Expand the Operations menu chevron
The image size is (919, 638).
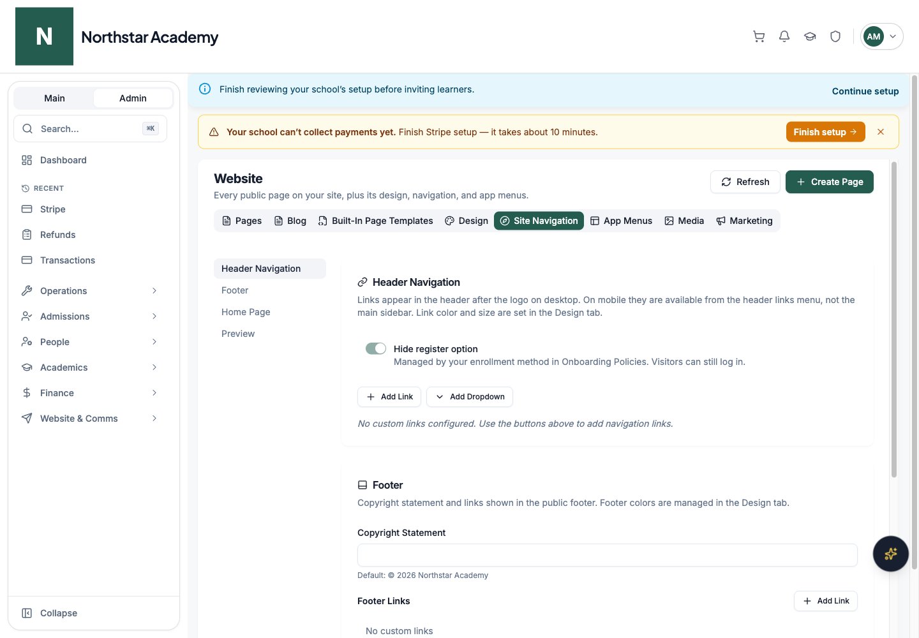[x=154, y=291]
